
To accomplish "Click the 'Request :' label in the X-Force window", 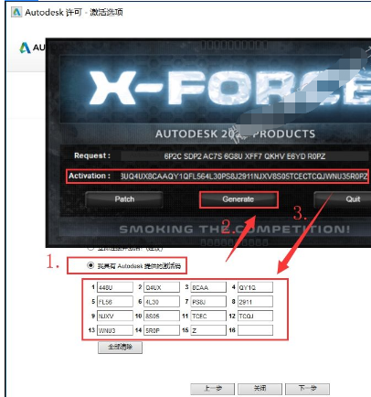I will [x=92, y=156].
